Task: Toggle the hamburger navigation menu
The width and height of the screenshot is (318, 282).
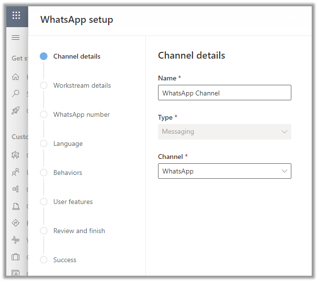Action: 16,38
